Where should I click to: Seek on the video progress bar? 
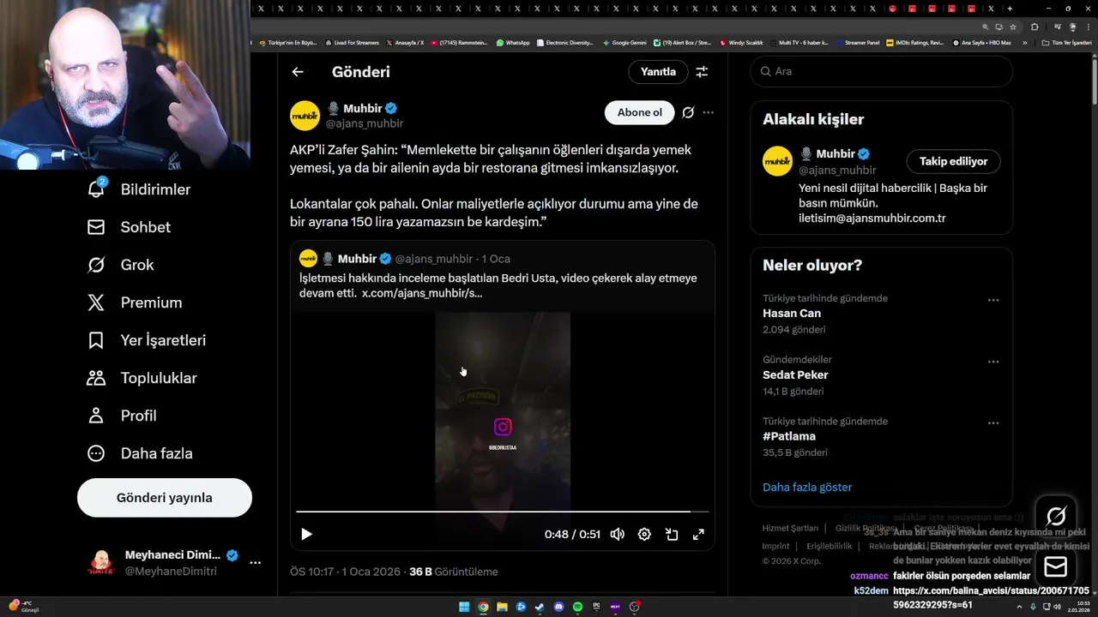tap(503, 512)
